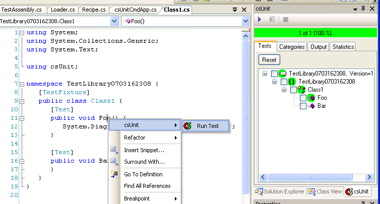Collapse the using directives code region

point(22,33)
